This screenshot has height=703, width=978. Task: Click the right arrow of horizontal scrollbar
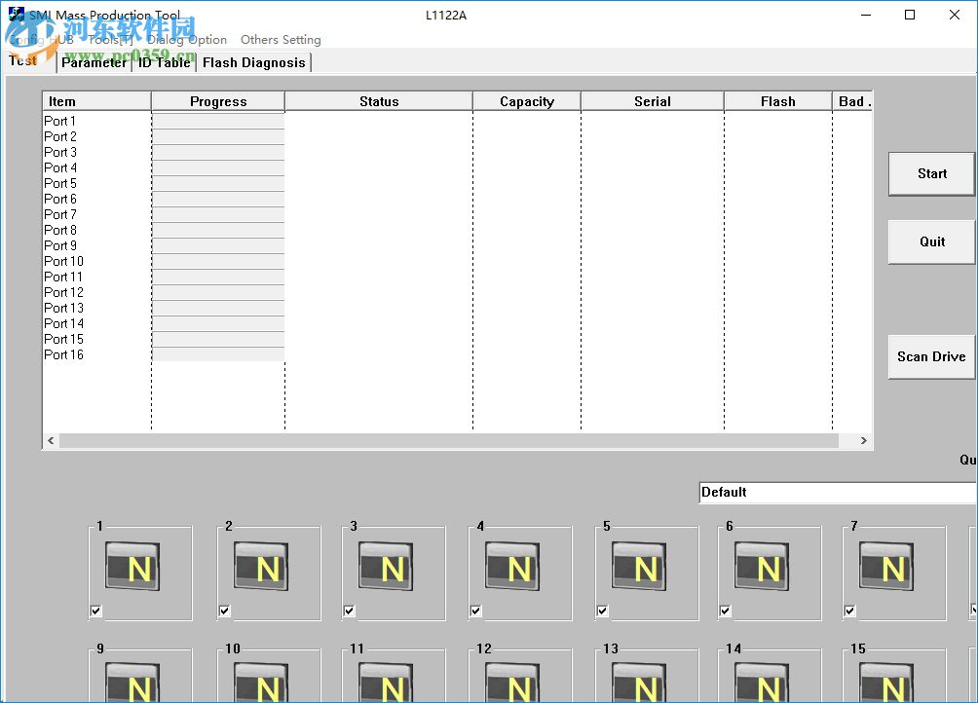click(x=864, y=441)
